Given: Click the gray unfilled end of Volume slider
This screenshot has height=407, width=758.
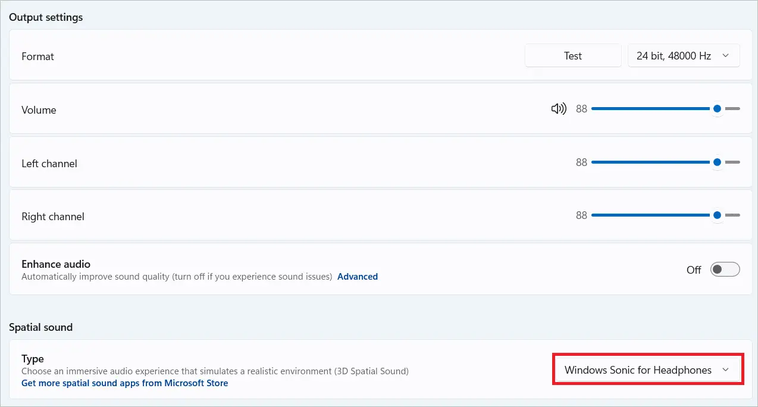Looking at the screenshot, I should point(733,109).
